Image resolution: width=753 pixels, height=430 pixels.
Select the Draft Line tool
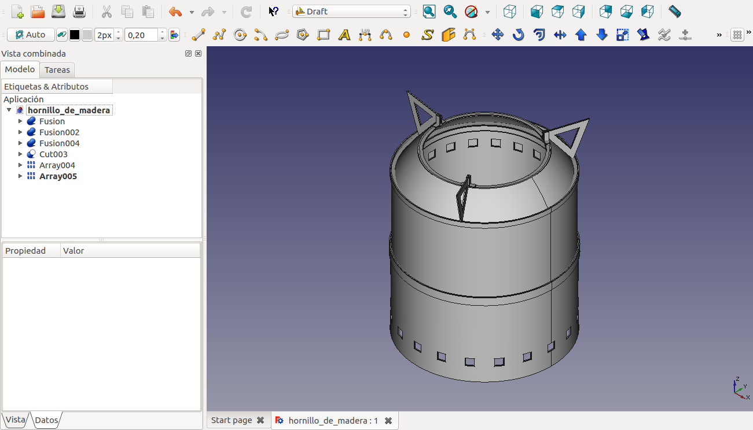pos(199,35)
